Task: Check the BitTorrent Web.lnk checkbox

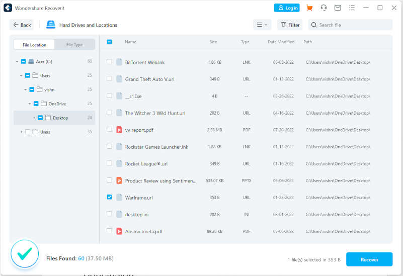Action: click(109, 62)
